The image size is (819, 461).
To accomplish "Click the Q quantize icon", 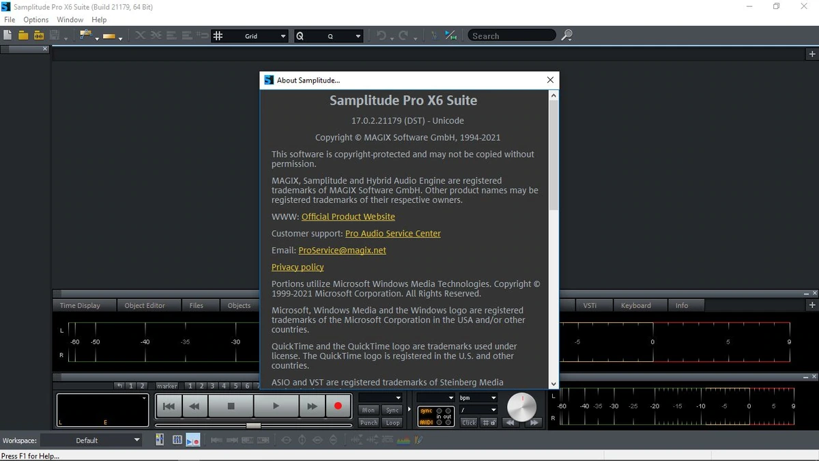I will [300, 36].
